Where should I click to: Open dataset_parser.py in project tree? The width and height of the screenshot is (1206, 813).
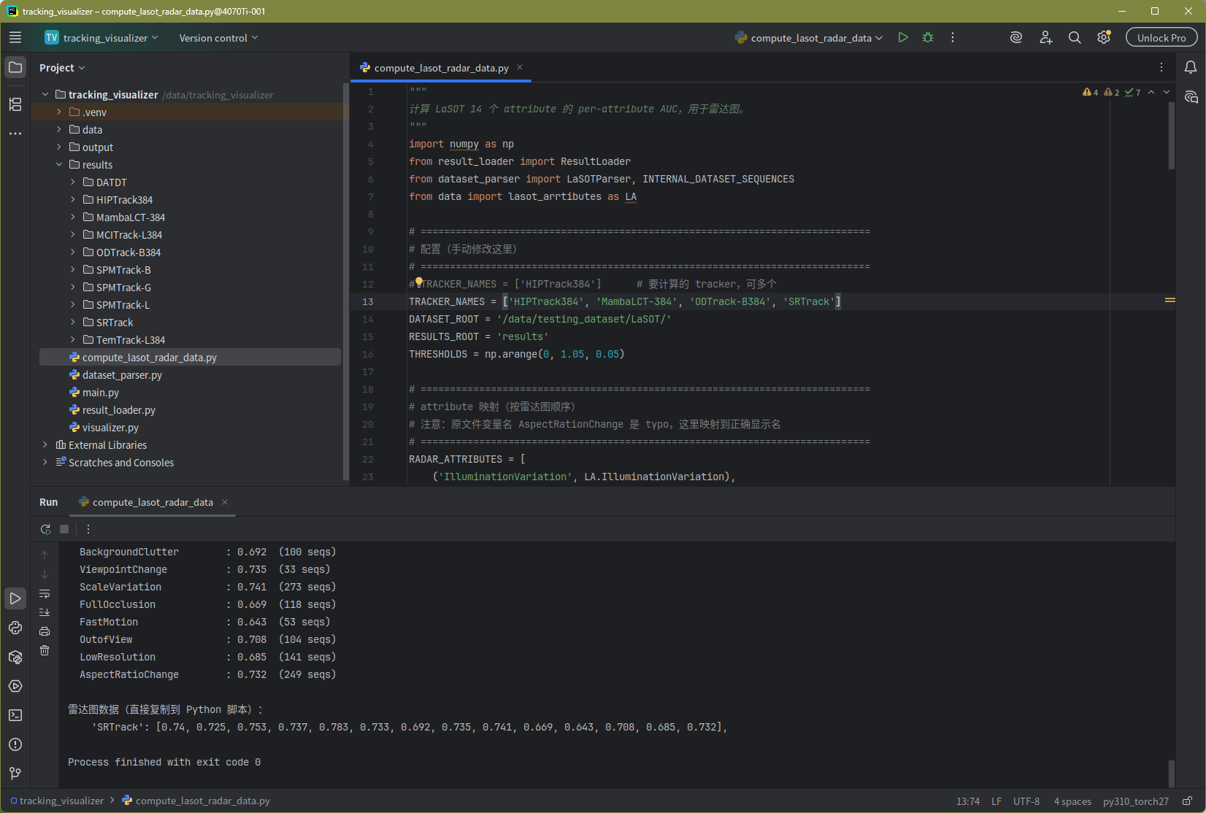(122, 375)
